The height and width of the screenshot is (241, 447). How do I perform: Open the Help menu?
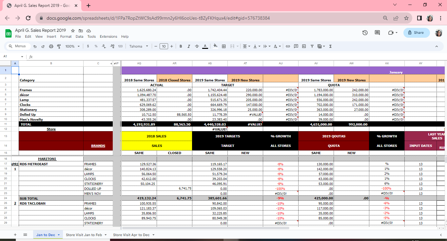(x=125, y=37)
